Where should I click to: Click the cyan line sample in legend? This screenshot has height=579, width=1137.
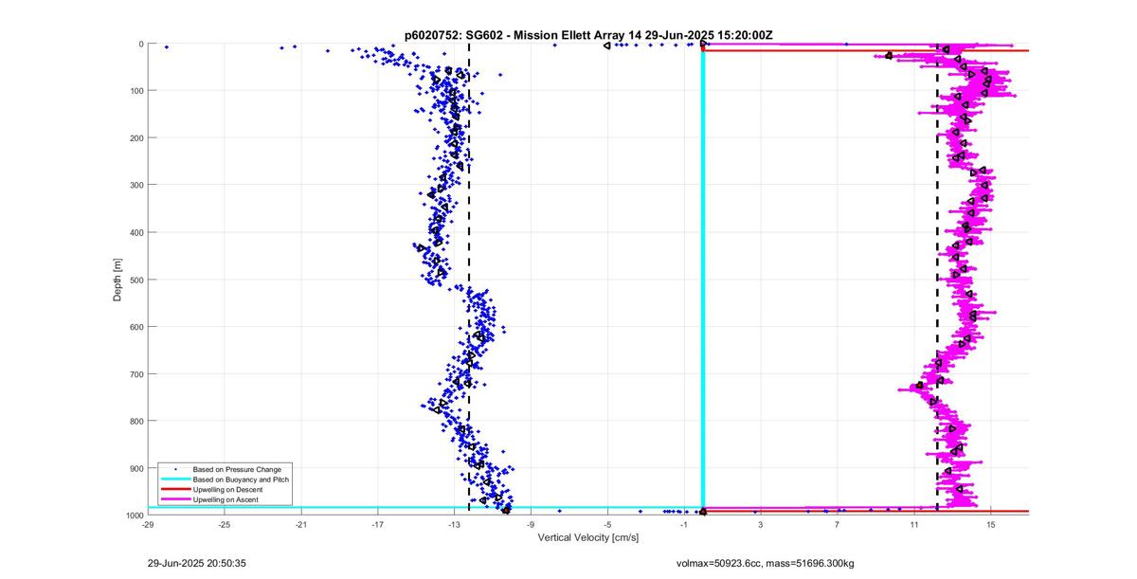[175, 479]
